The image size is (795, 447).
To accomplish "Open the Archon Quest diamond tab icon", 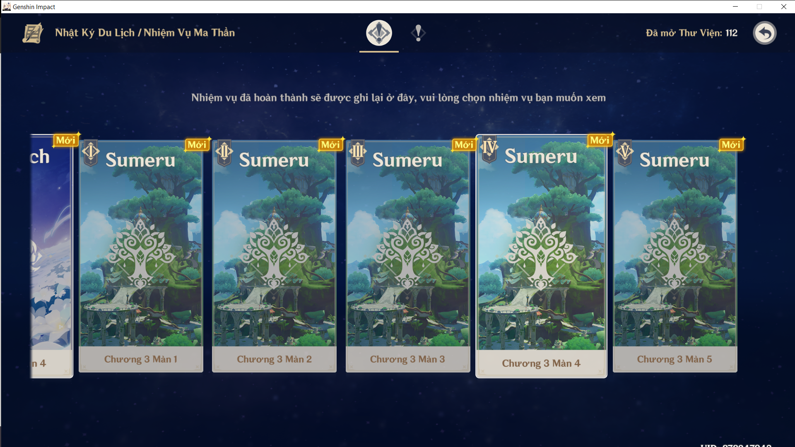I will pos(379,33).
